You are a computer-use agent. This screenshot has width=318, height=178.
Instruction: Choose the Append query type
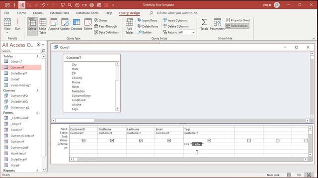(54, 25)
